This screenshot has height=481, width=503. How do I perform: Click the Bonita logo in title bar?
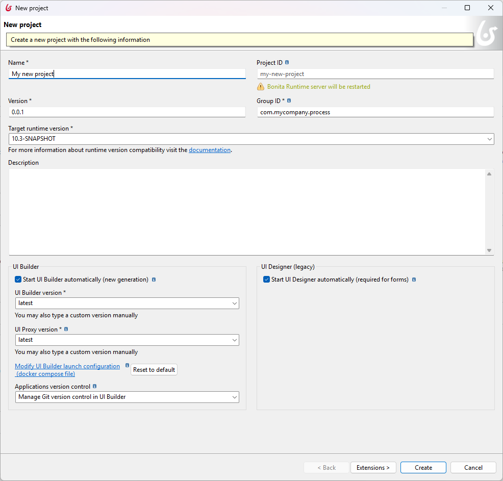click(8, 8)
